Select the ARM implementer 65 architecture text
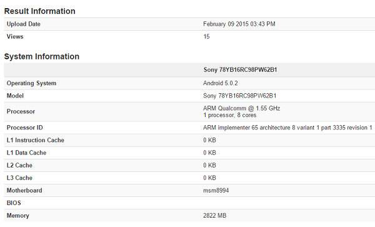Screen dimensions: 375x227 coord(287,128)
